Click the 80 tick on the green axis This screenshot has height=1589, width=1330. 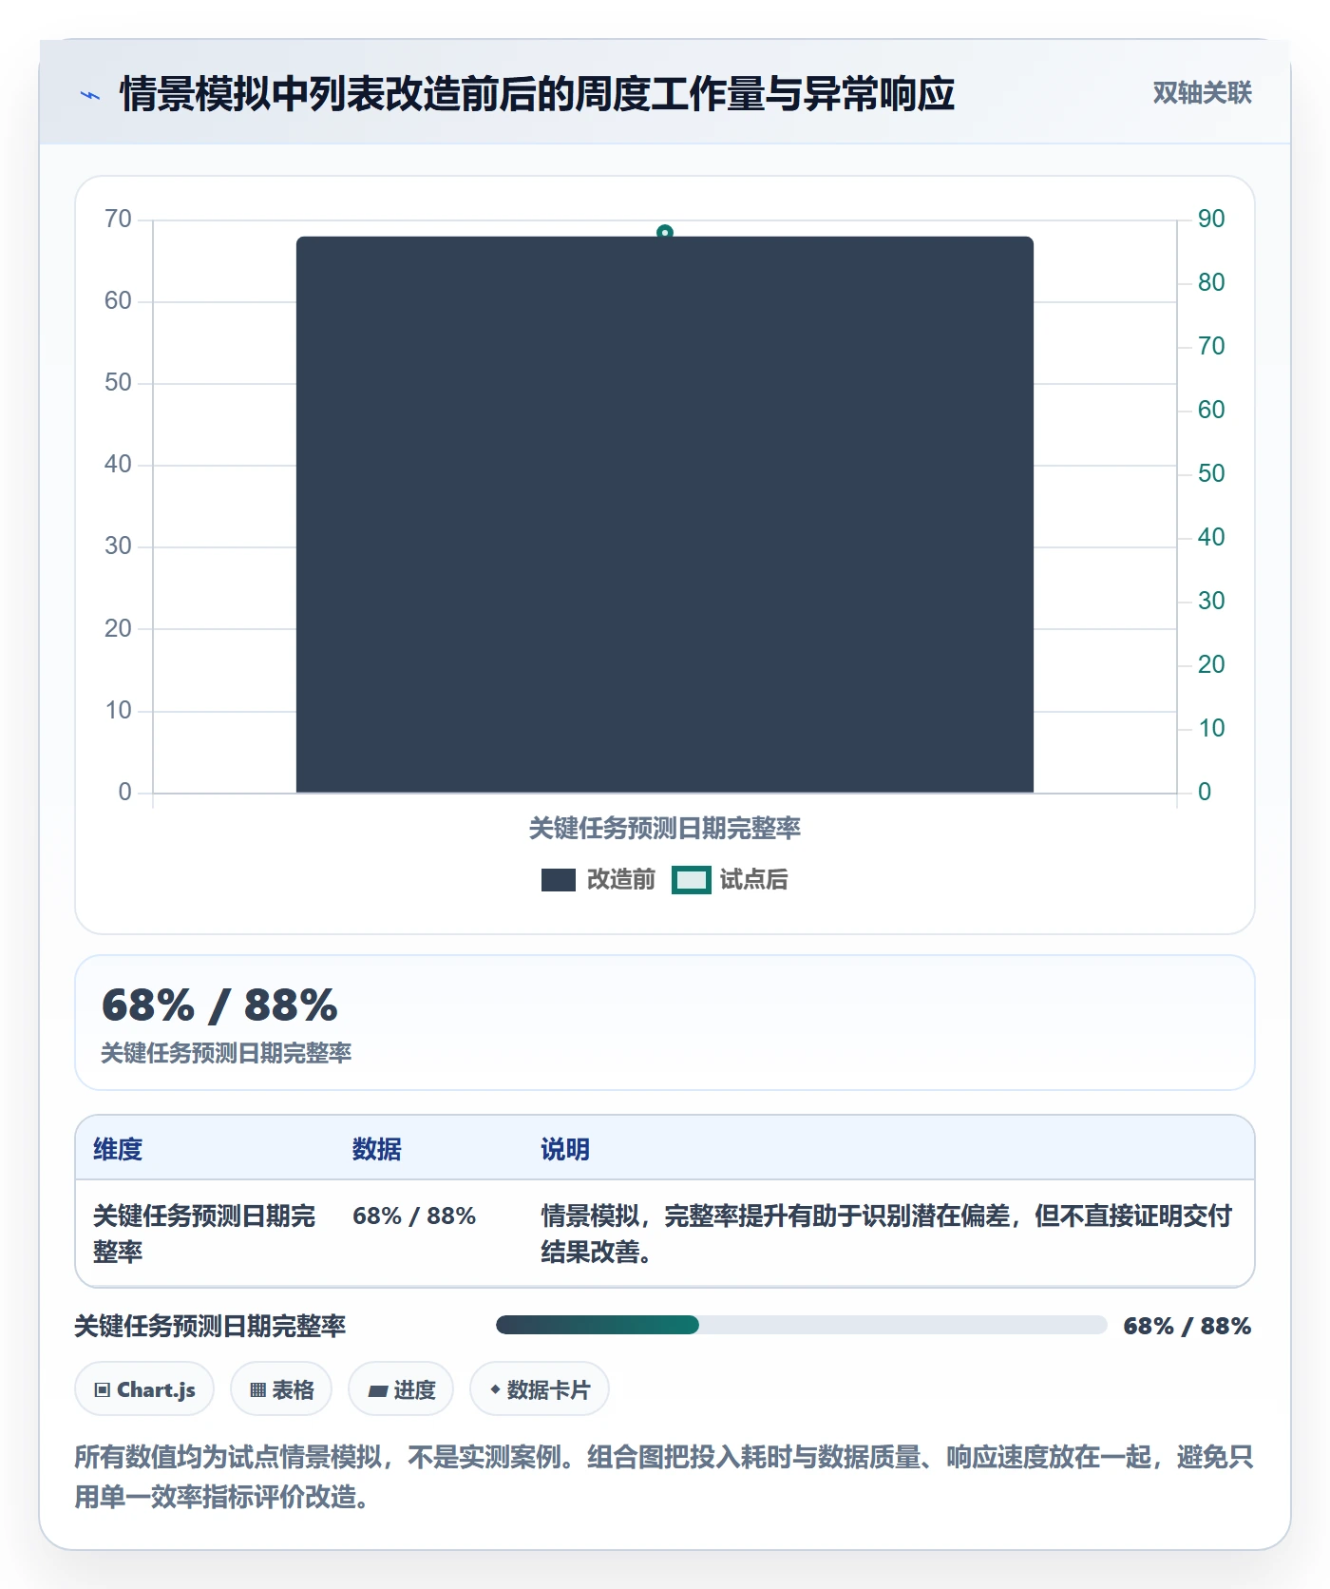click(x=1211, y=282)
